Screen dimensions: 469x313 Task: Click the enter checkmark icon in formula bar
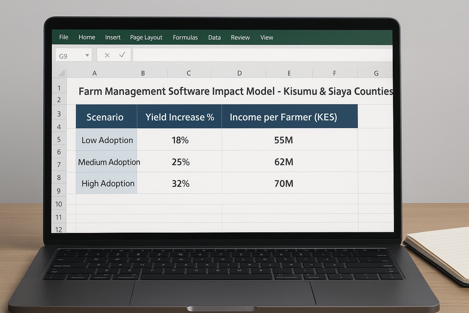coord(122,55)
